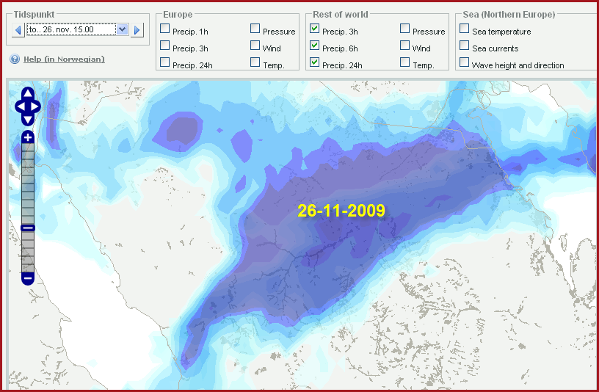599x392 pixels.
Task: Enable Europe Precip. 1h checkbox
Action: 164,29
